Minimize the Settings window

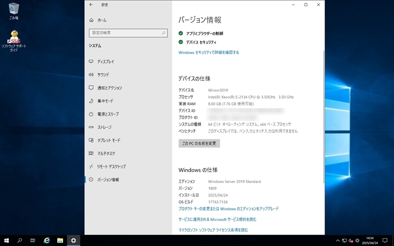(293, 4)
